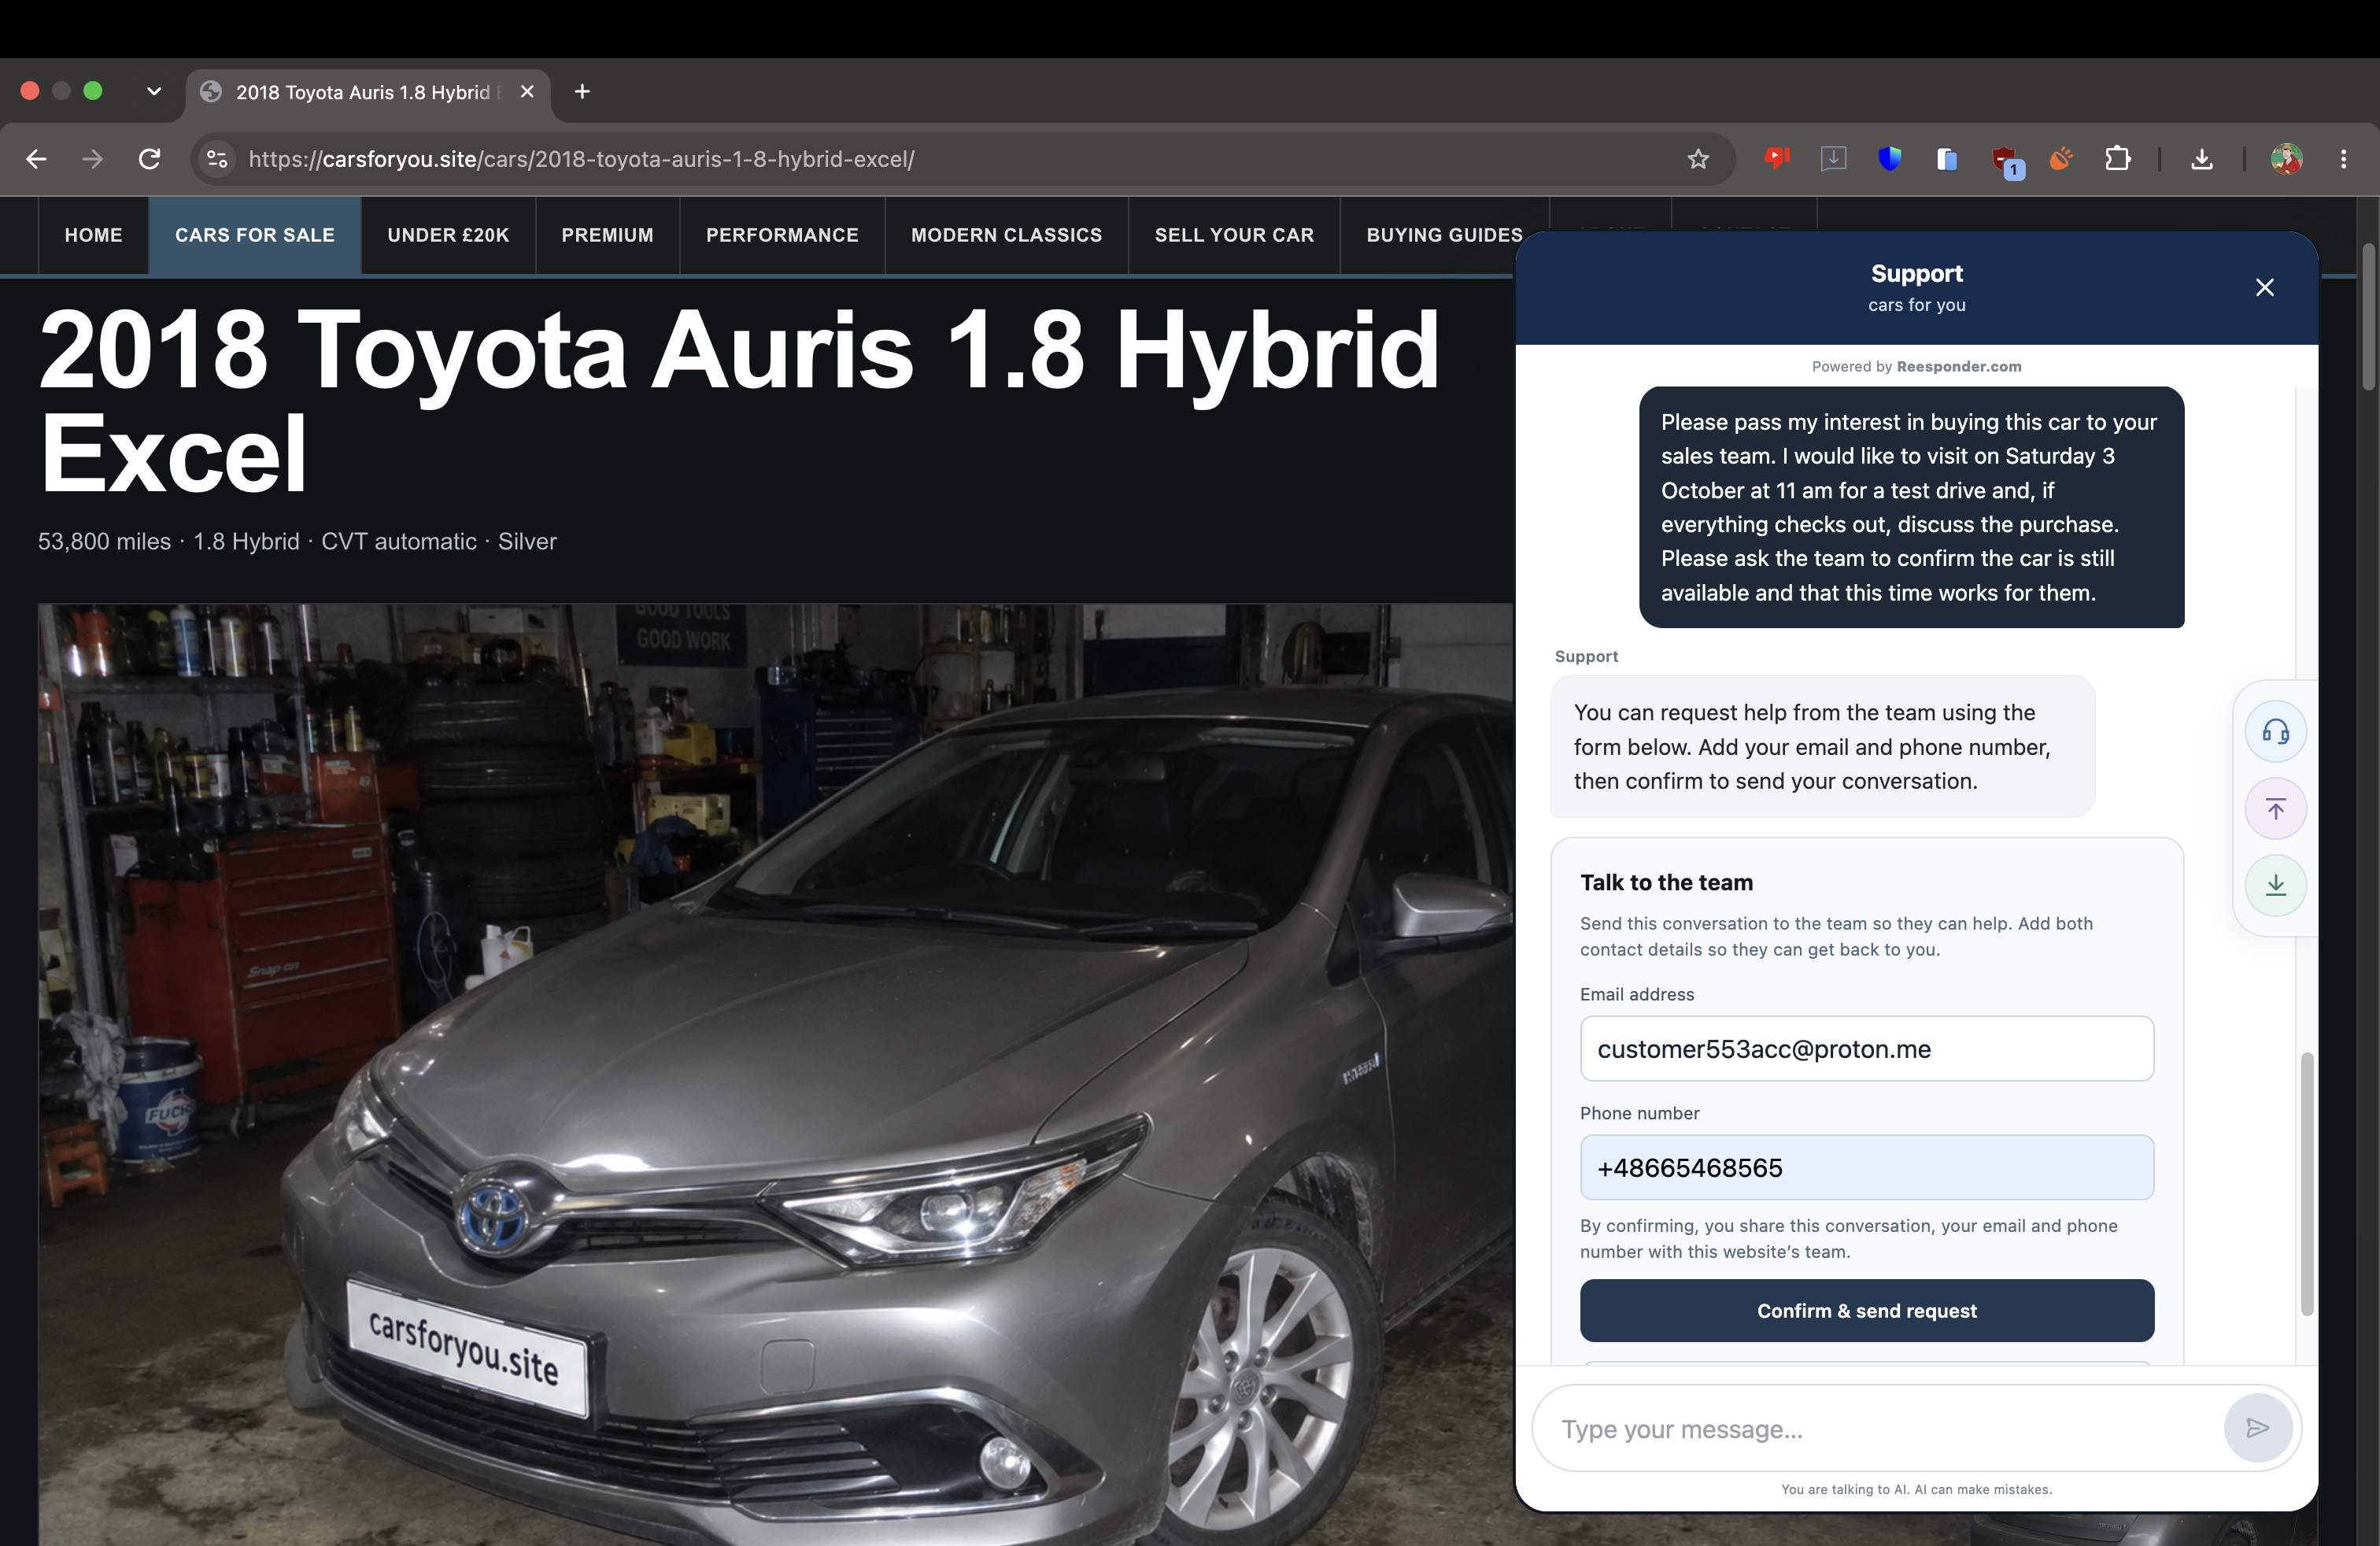Go back with the browser back arrow
Screen dimensions: 2380x1546
37,159
